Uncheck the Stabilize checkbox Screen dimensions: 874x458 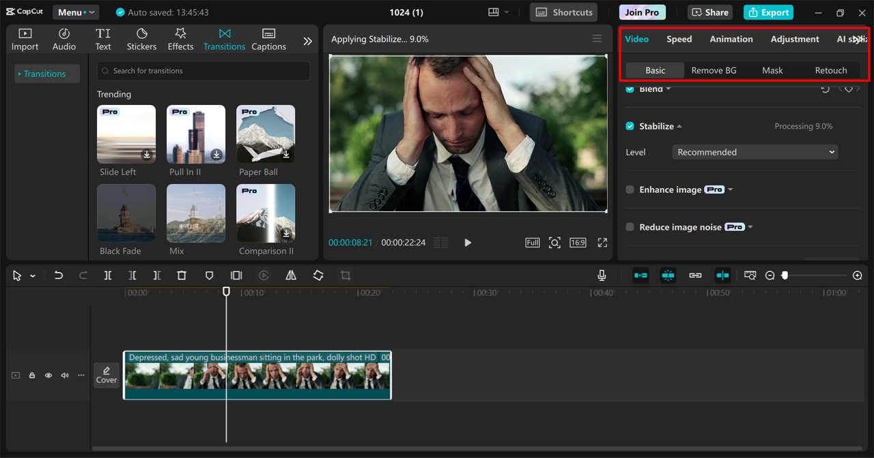coord(630,126)
